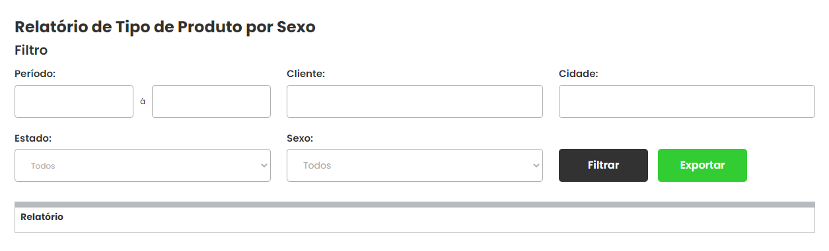This screenshot has height=251, width=829.
Task: Click the Sexo label
Action: 300,138
